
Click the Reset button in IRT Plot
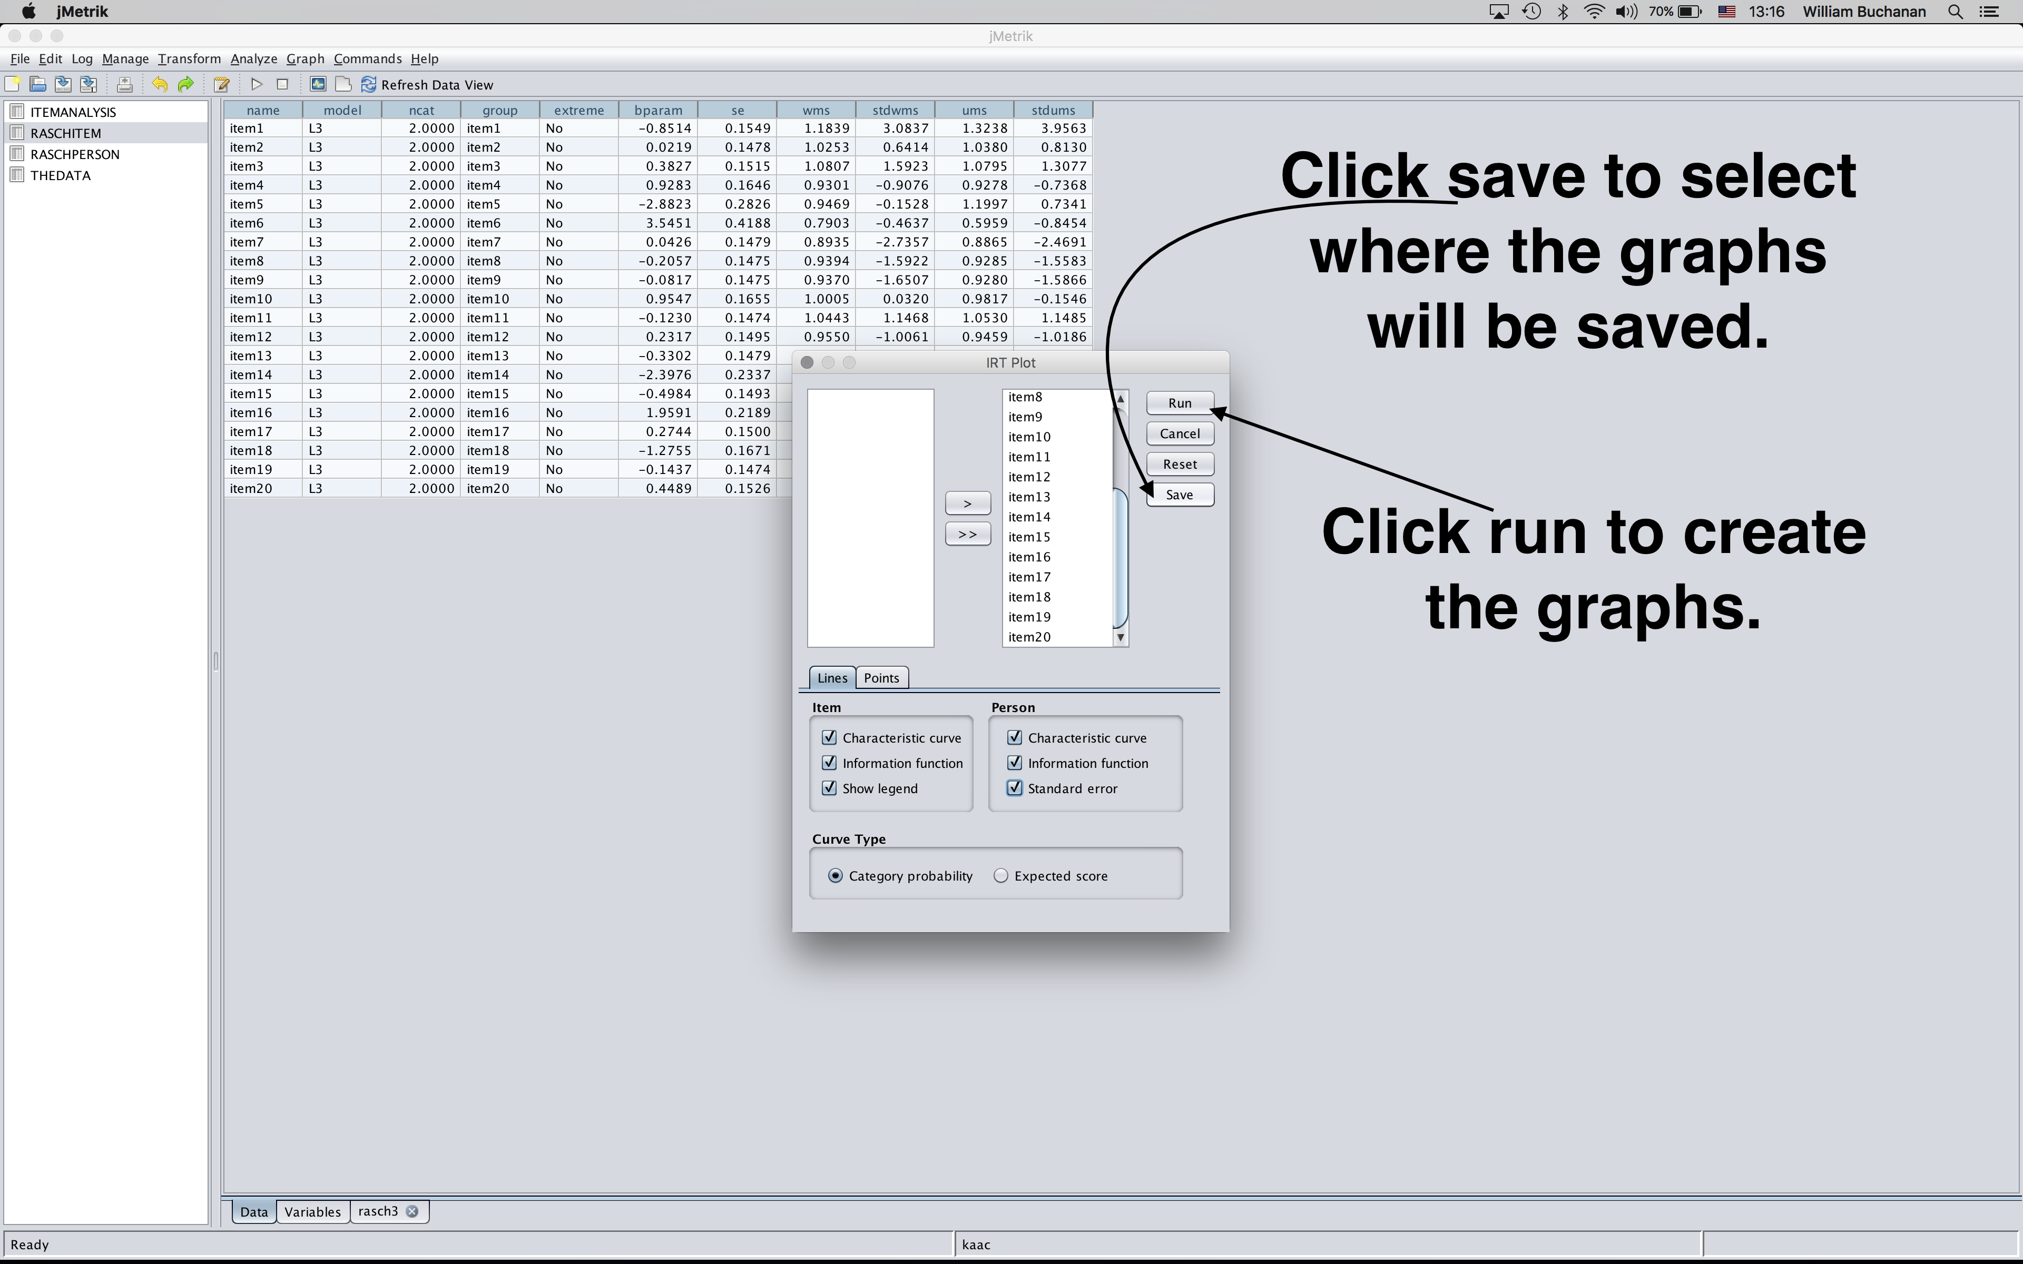[x=1180, y=464]
